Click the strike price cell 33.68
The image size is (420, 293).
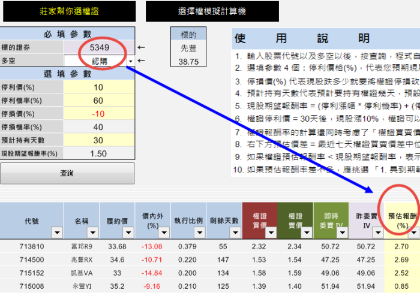[117, 246]
